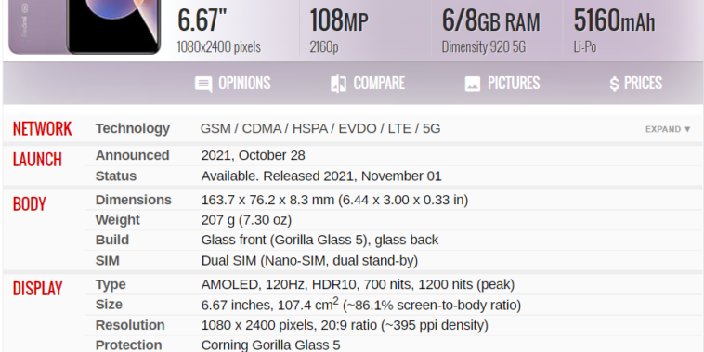The image size is (704, 352).
Task: Click the Announced spec label
Action: tap(133, 155)
